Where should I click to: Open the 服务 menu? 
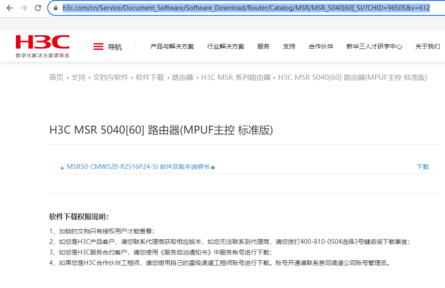(263, 46)
